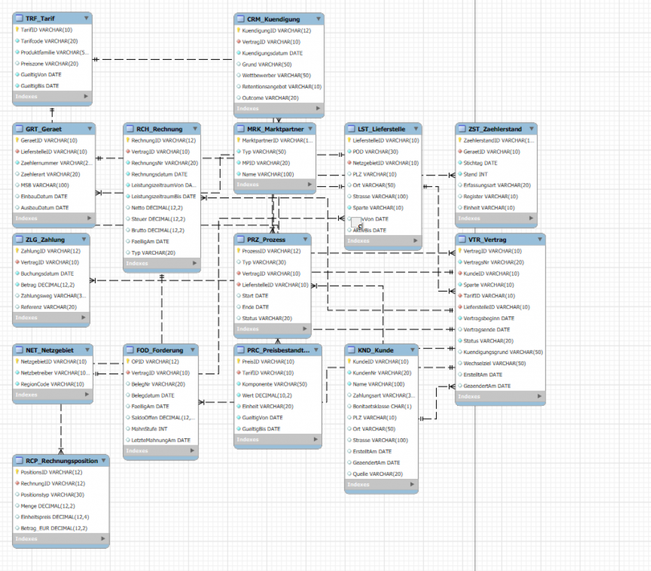Screen dimensions: 651x571
Task: Click the column icon next to POD in LST_Lieferstelle
Action: (x=348, y=152)
